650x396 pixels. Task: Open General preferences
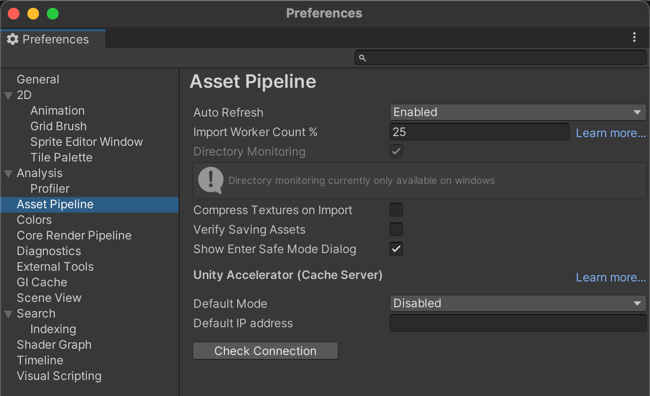point(38,79)
